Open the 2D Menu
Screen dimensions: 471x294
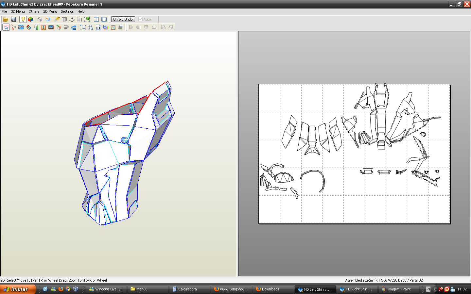50,11
